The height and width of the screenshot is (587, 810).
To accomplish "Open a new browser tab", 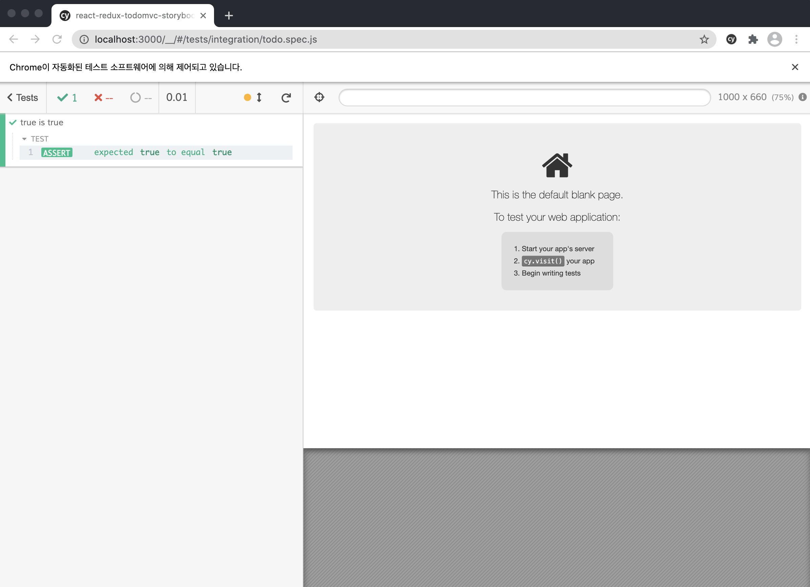I will coord(229,16).
